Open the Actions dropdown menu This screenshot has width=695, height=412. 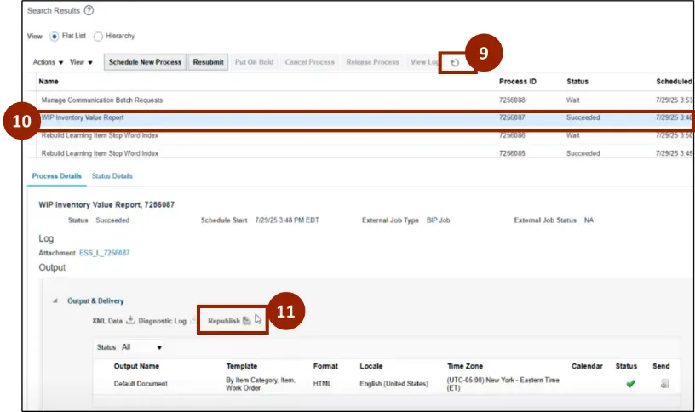48,62
